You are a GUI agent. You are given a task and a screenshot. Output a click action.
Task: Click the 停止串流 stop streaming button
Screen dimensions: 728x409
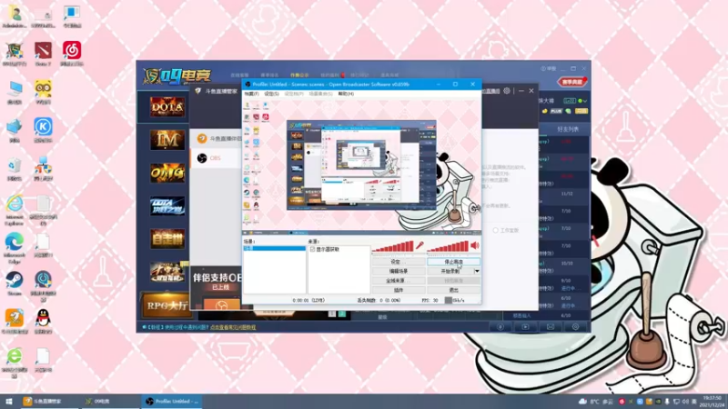coord(453,262)
